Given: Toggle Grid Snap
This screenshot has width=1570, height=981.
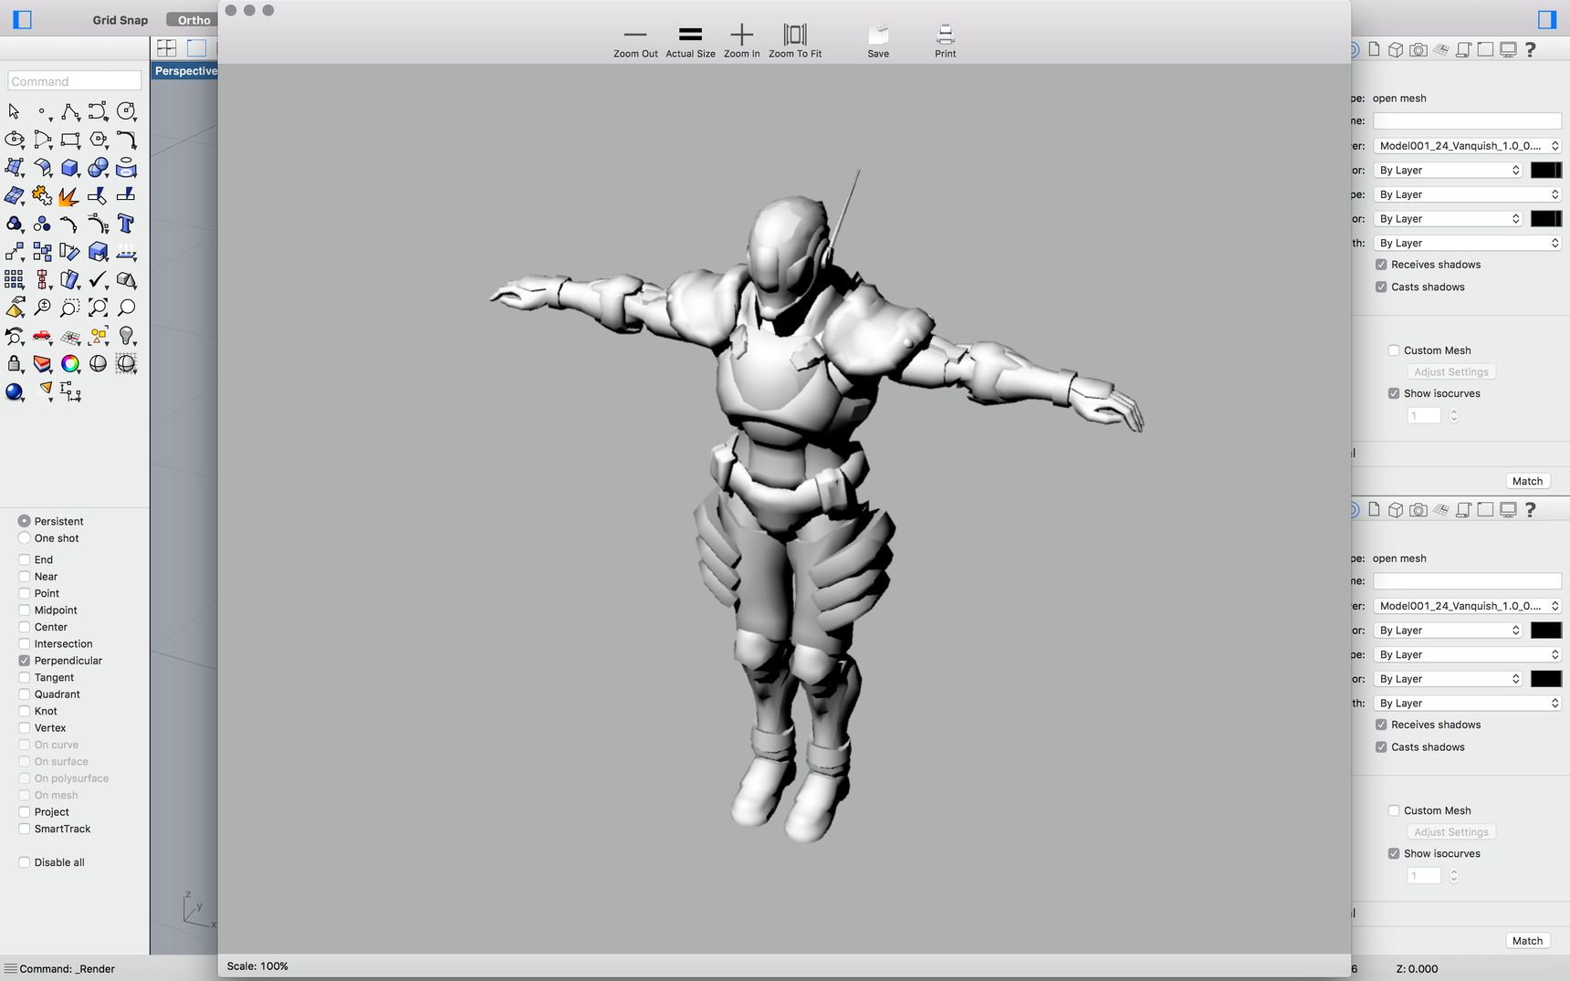Looking at the screenshot, I should coord(120,20).
